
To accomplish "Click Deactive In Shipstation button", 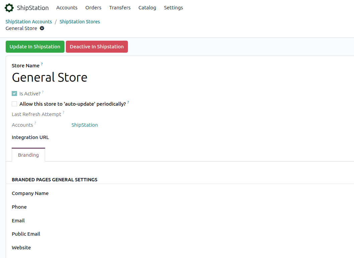I will [97, 47].
